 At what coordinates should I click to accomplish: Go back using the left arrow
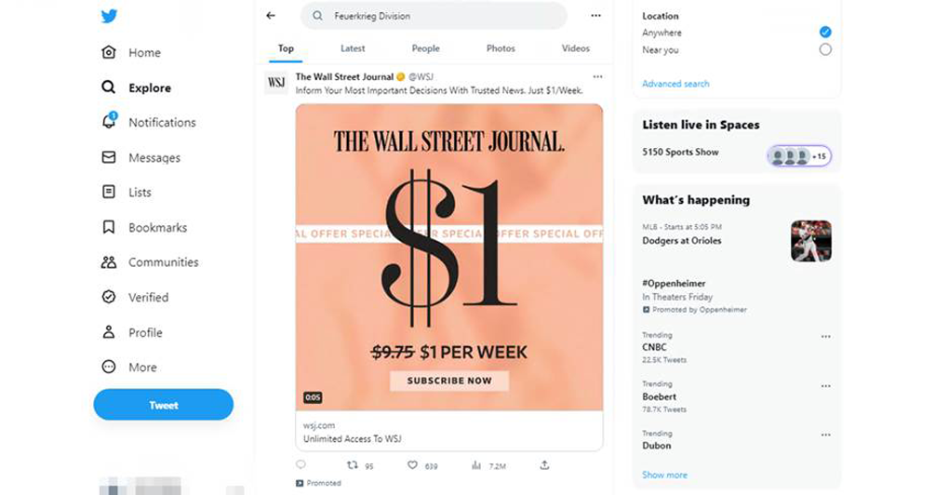coord(271,16)
